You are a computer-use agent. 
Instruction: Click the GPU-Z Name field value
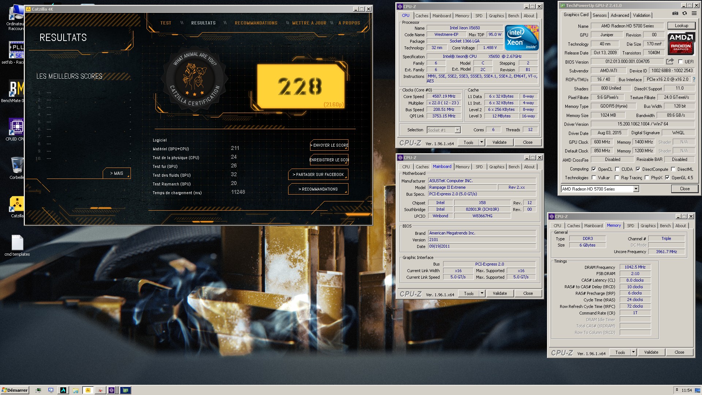click(627, 26)
